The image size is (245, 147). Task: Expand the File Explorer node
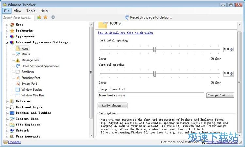(7, 125)
